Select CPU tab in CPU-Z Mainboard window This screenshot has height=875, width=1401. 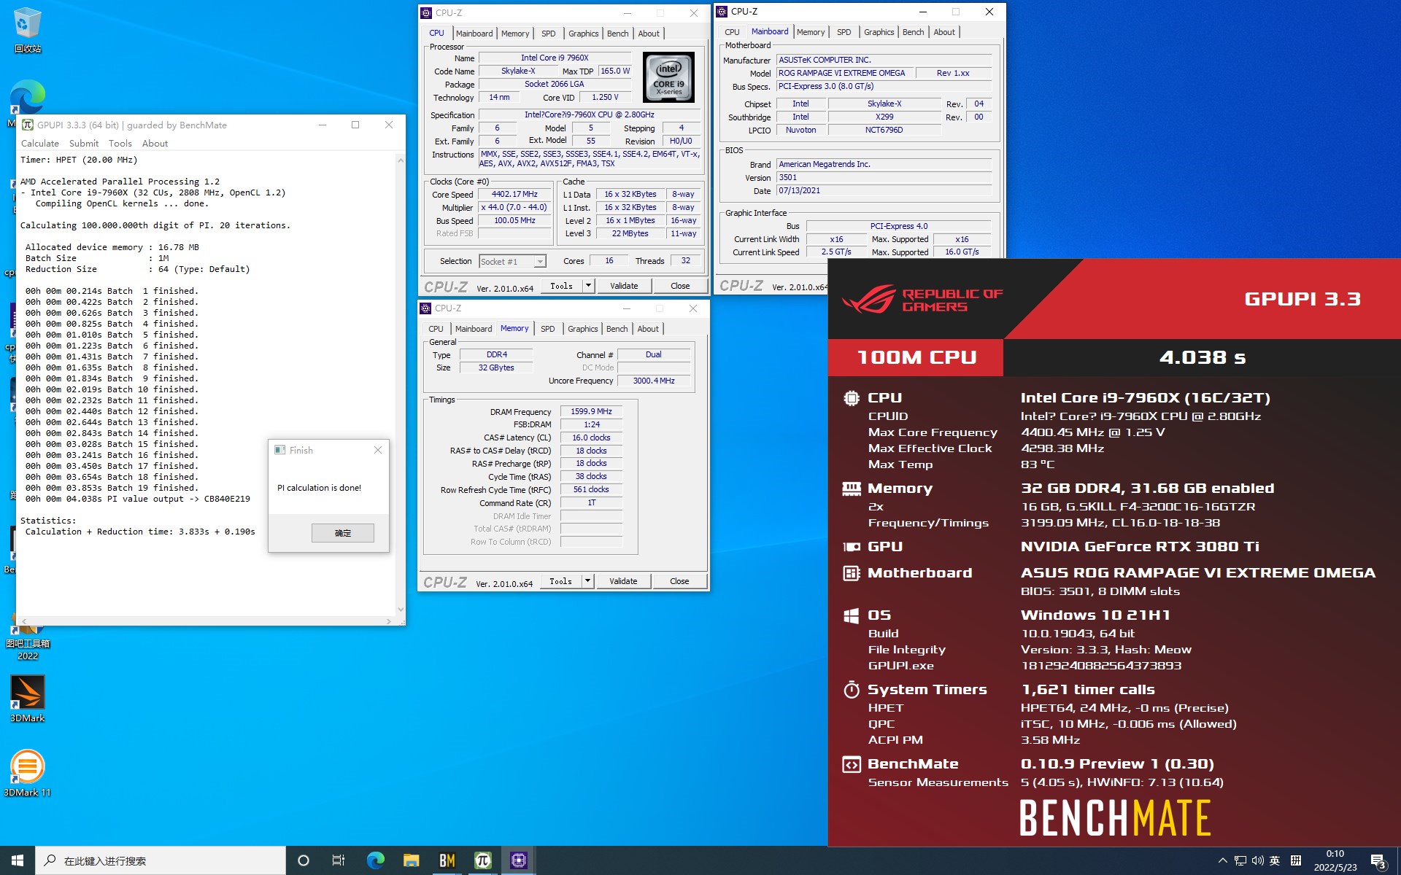click(x=732, y=32)
